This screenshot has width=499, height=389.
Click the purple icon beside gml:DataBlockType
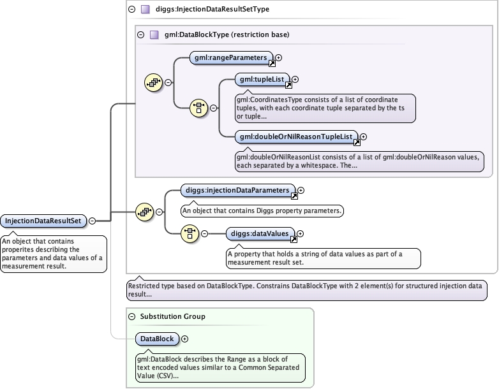point(154,34)
